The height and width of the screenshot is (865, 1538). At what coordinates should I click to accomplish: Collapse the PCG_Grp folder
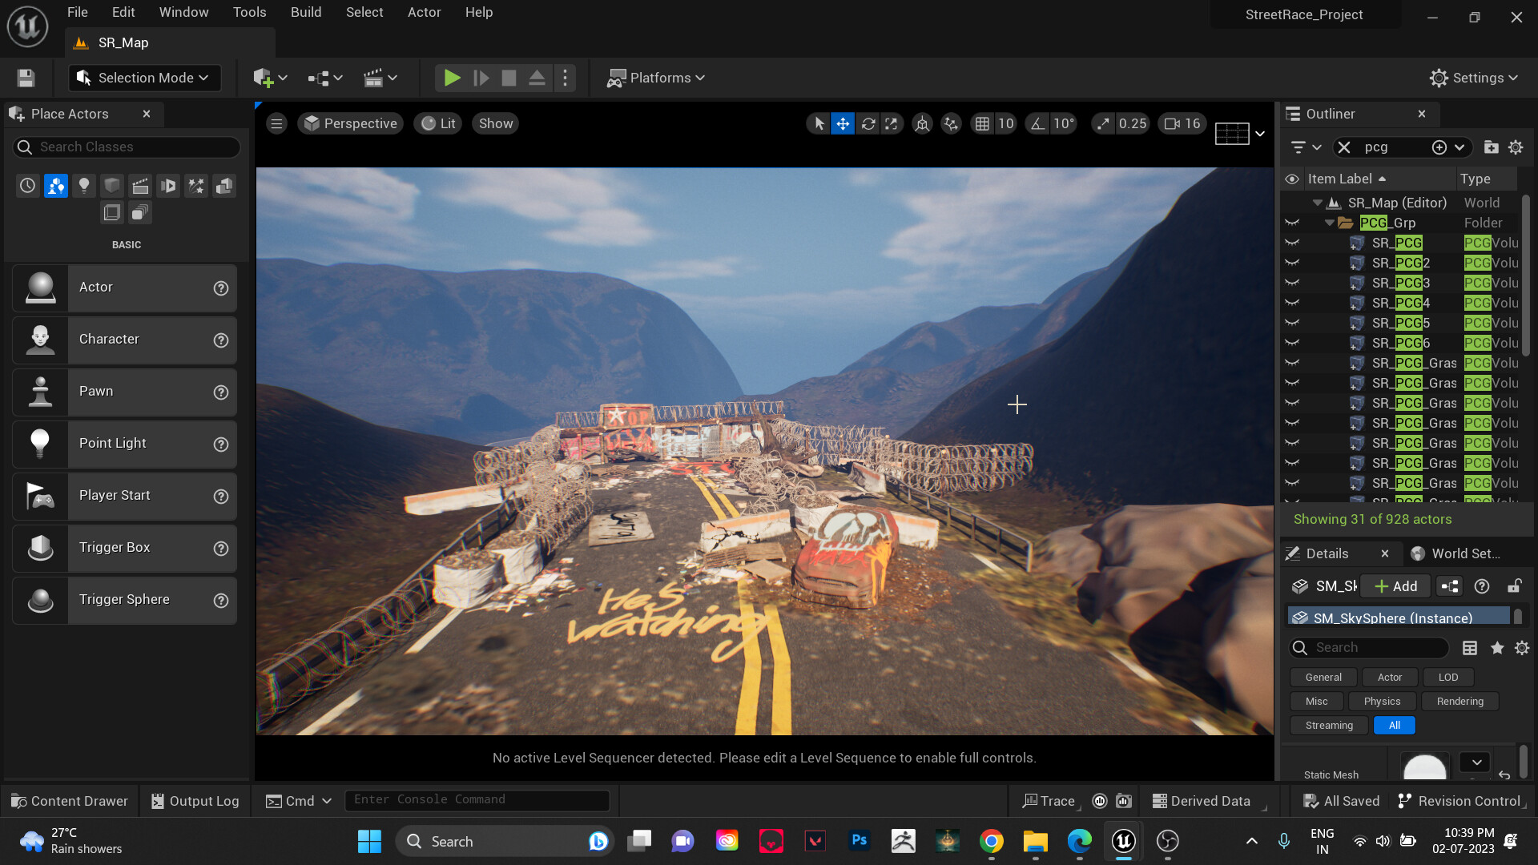[1330, 223]
